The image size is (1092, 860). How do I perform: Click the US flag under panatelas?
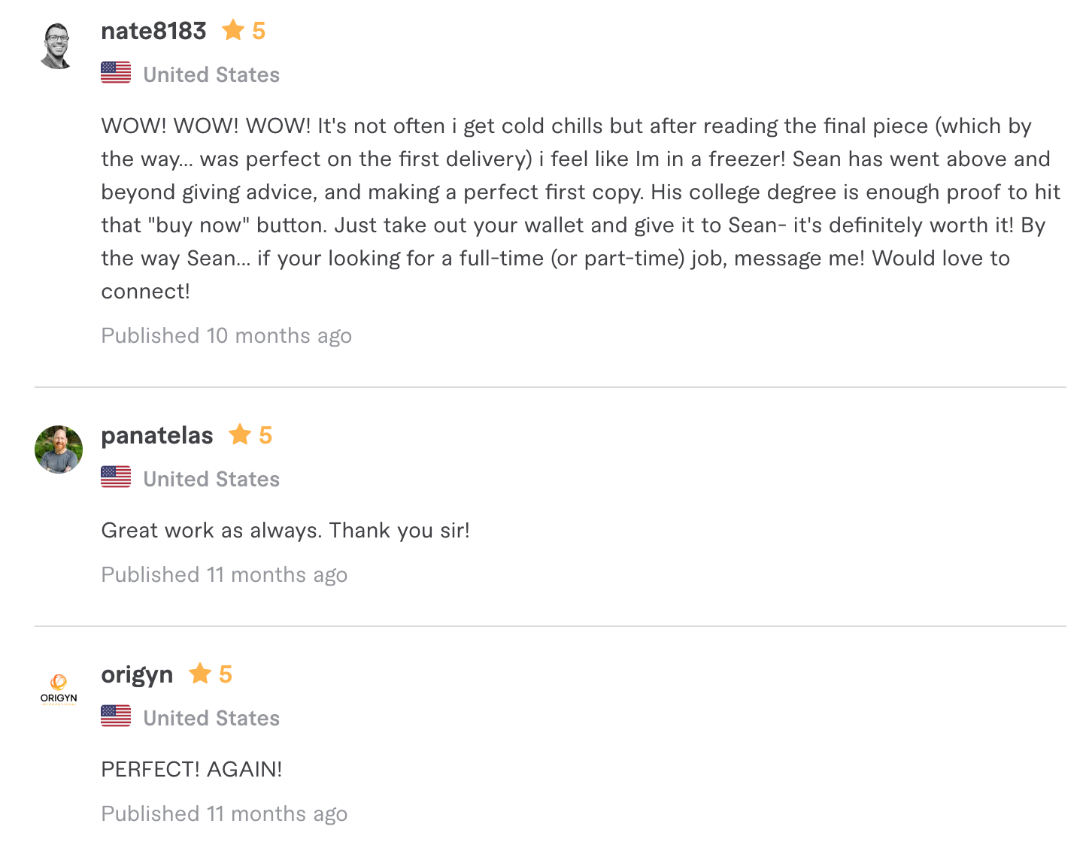[x=116, y=477]
